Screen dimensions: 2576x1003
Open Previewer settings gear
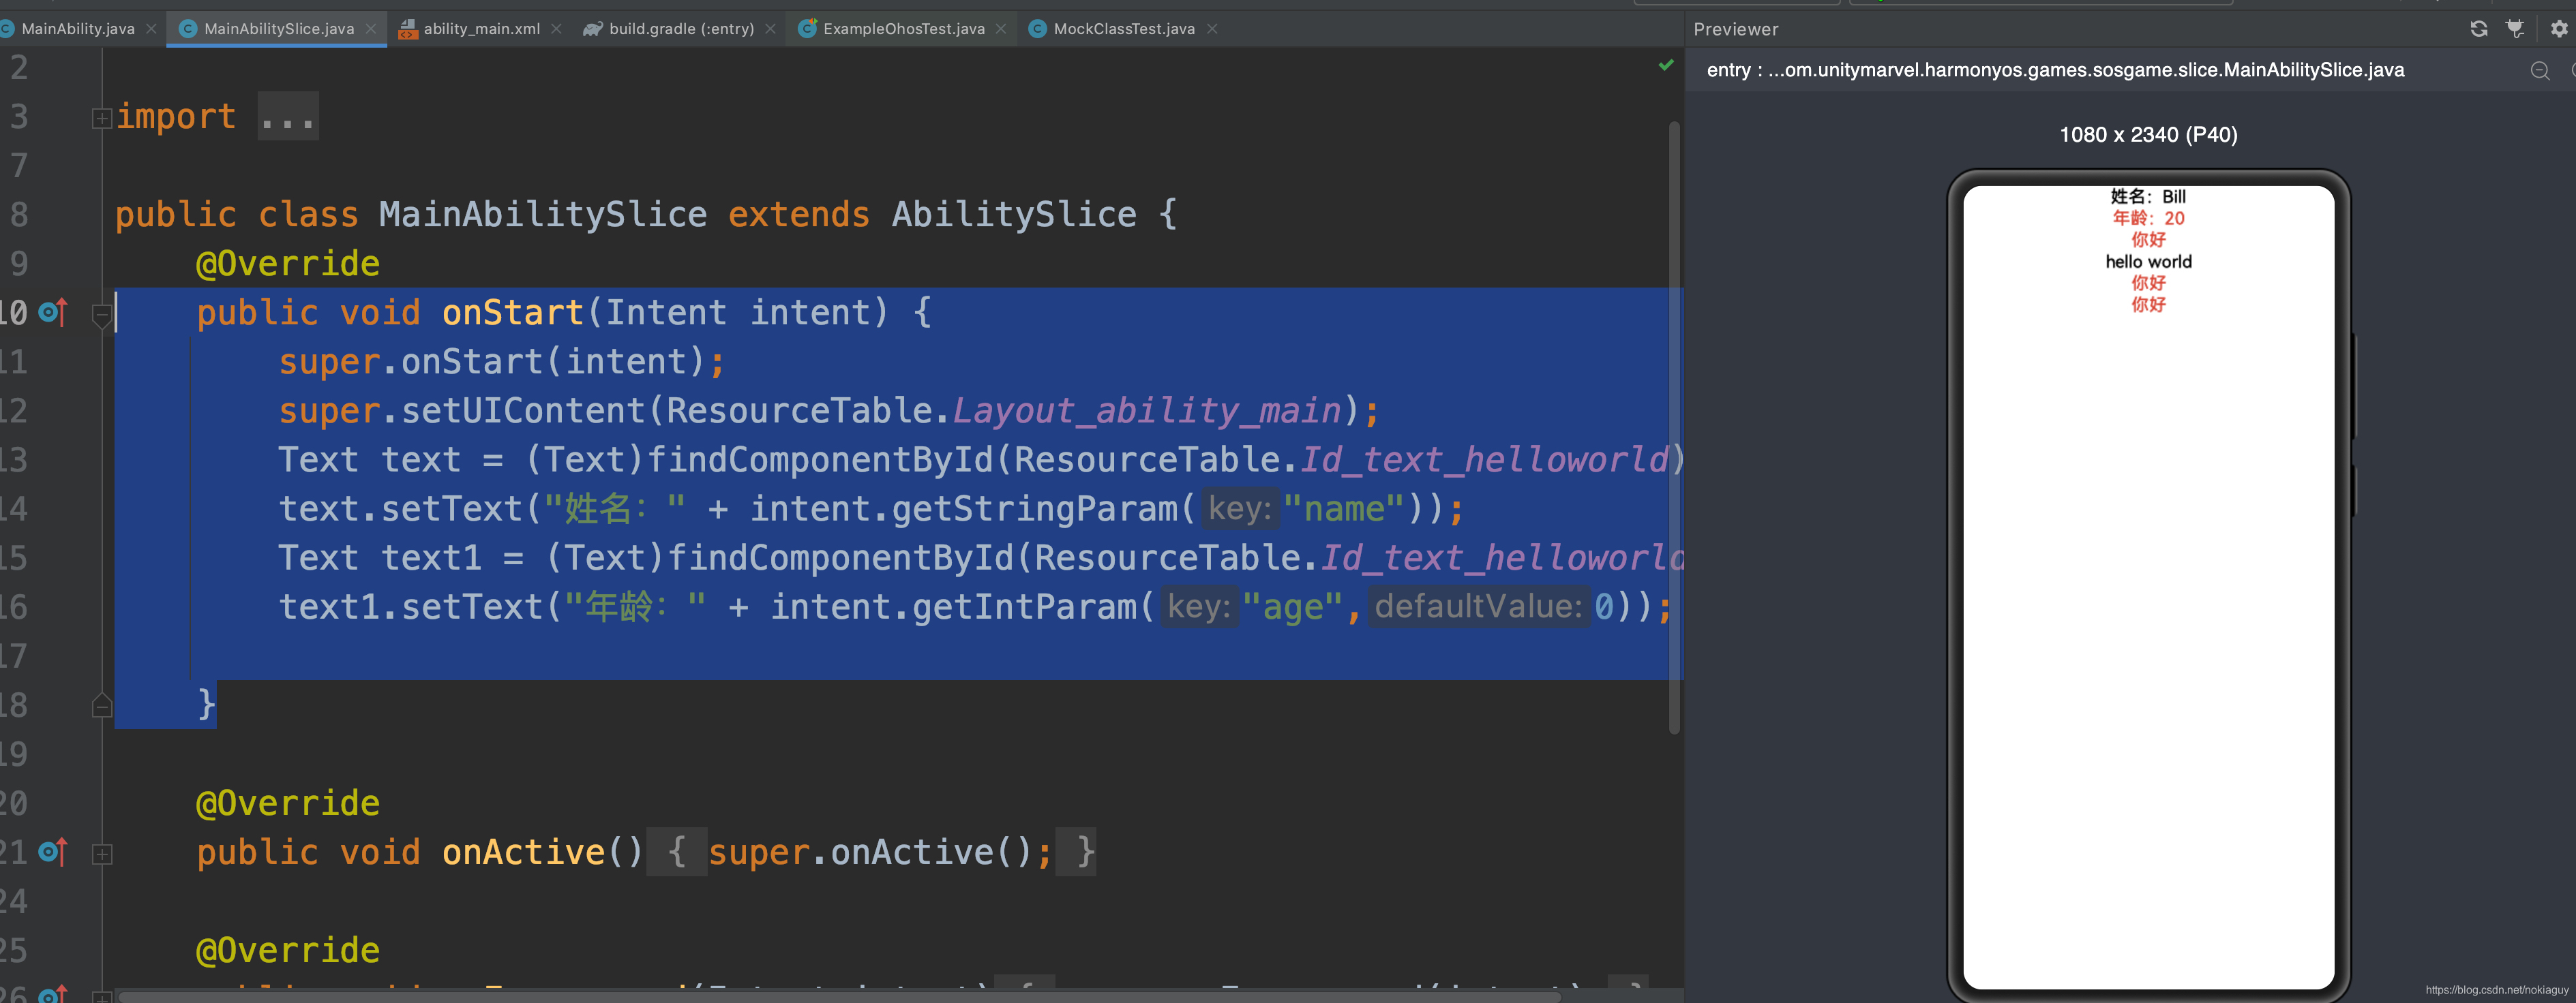coord(2559,29)
